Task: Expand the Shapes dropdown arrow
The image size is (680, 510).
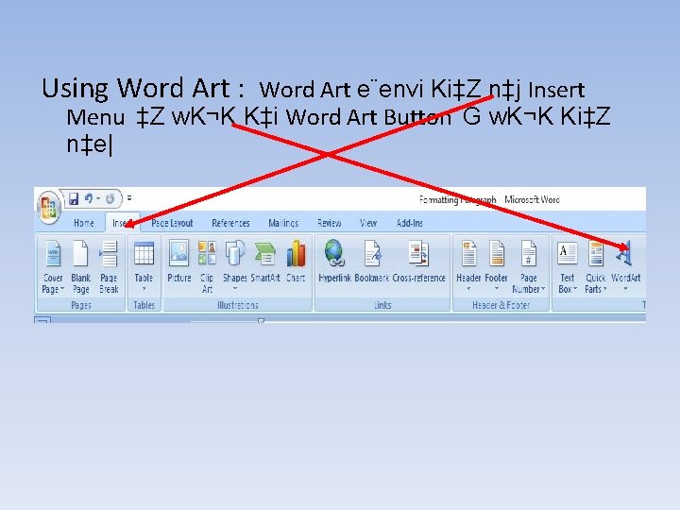Action: click(235, 289)
